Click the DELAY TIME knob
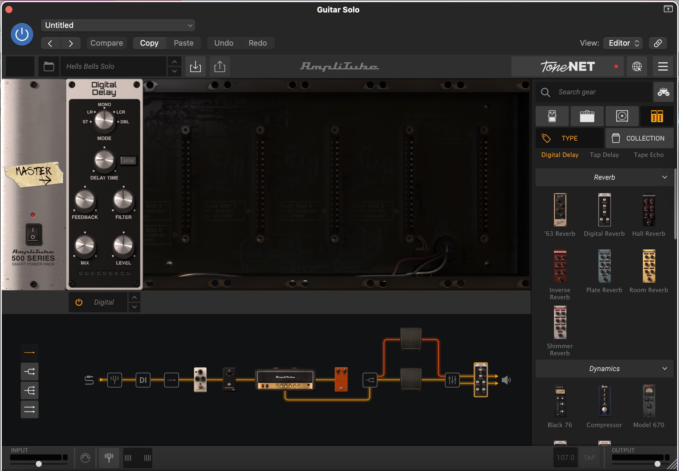Image resolution: width=679 pixels, height=471 pixels. [x=104, y=160]
